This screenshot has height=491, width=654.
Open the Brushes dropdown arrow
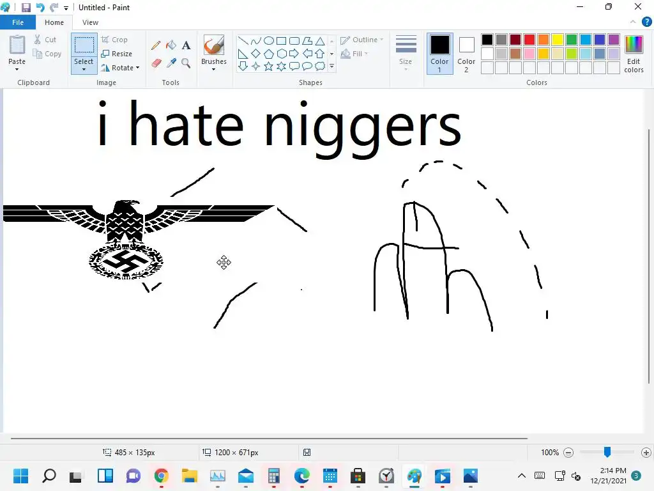tap(214, 69)
